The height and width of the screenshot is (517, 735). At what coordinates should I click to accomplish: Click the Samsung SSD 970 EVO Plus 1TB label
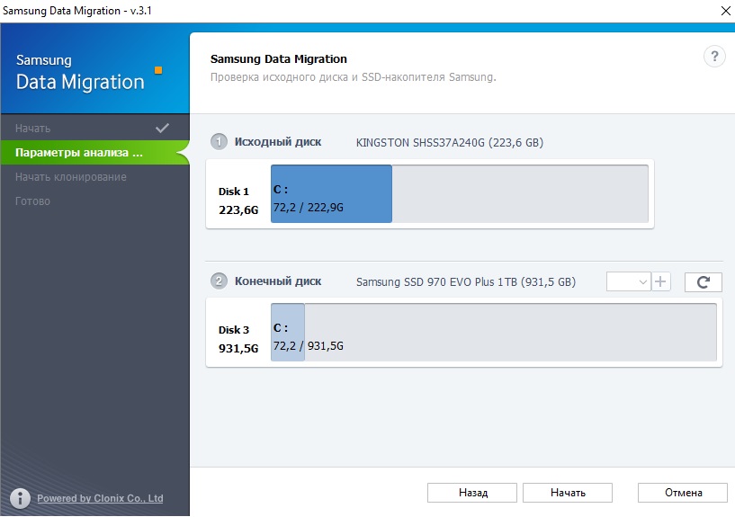point(465,282)
